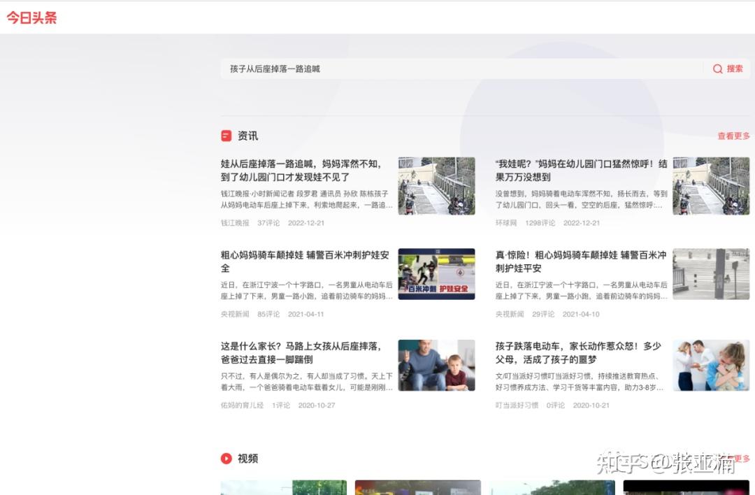Image resolution: width=755 pixels, height=495 pixels.
Task: Click the magnifier icon in the search bar
Action: [717, 69]
